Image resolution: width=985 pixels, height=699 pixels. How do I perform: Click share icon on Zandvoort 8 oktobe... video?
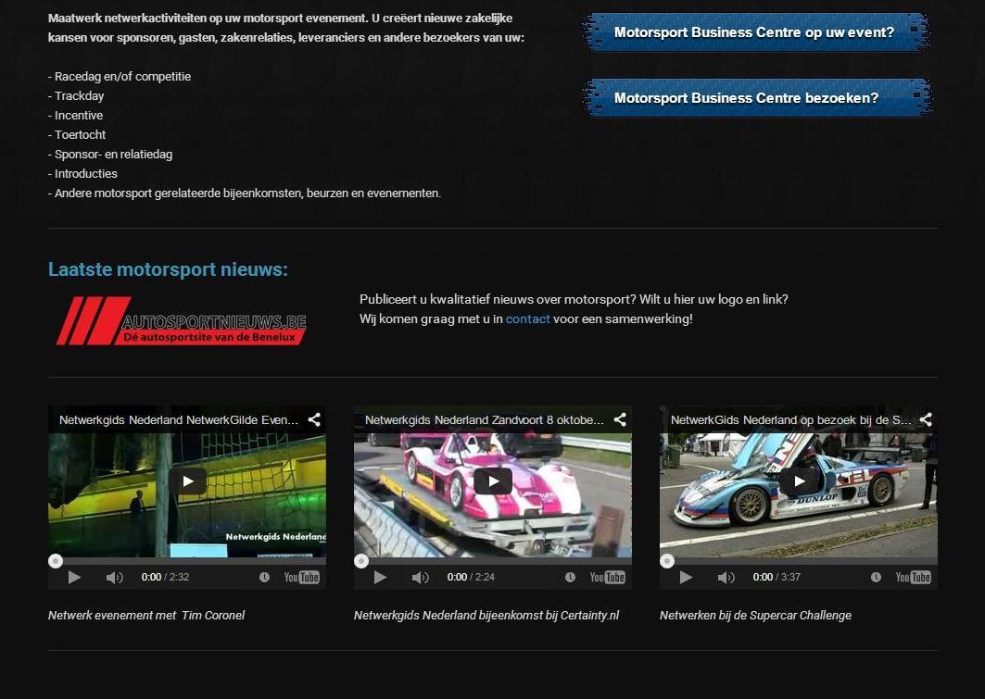(x=620, y=419)
